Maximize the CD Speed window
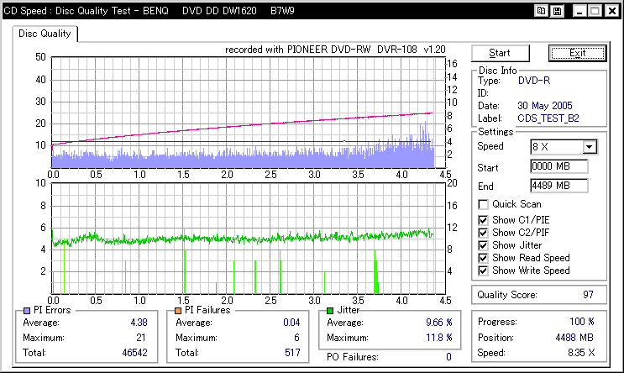This screenshot has width=624, height=373. [595, 11]
